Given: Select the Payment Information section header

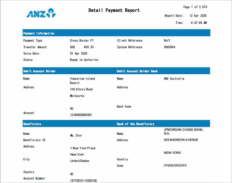Looking at the screenshot, I should point(38,33).
